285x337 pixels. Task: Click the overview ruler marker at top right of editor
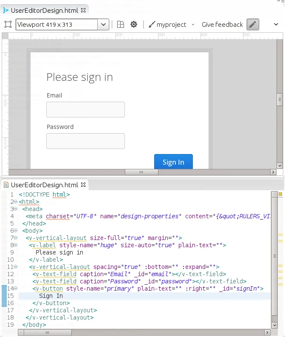(280, 194)
